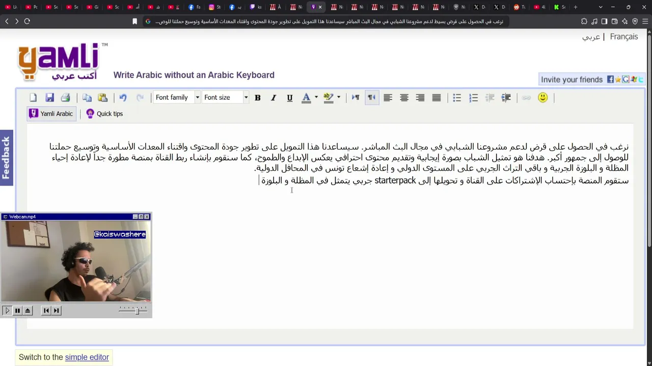Apply highlight background color
This screenshot has width=652, height=366.
tap(329, 98)
